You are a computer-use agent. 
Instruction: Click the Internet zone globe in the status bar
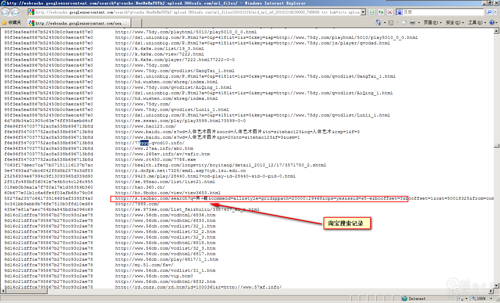click(405, 298)
